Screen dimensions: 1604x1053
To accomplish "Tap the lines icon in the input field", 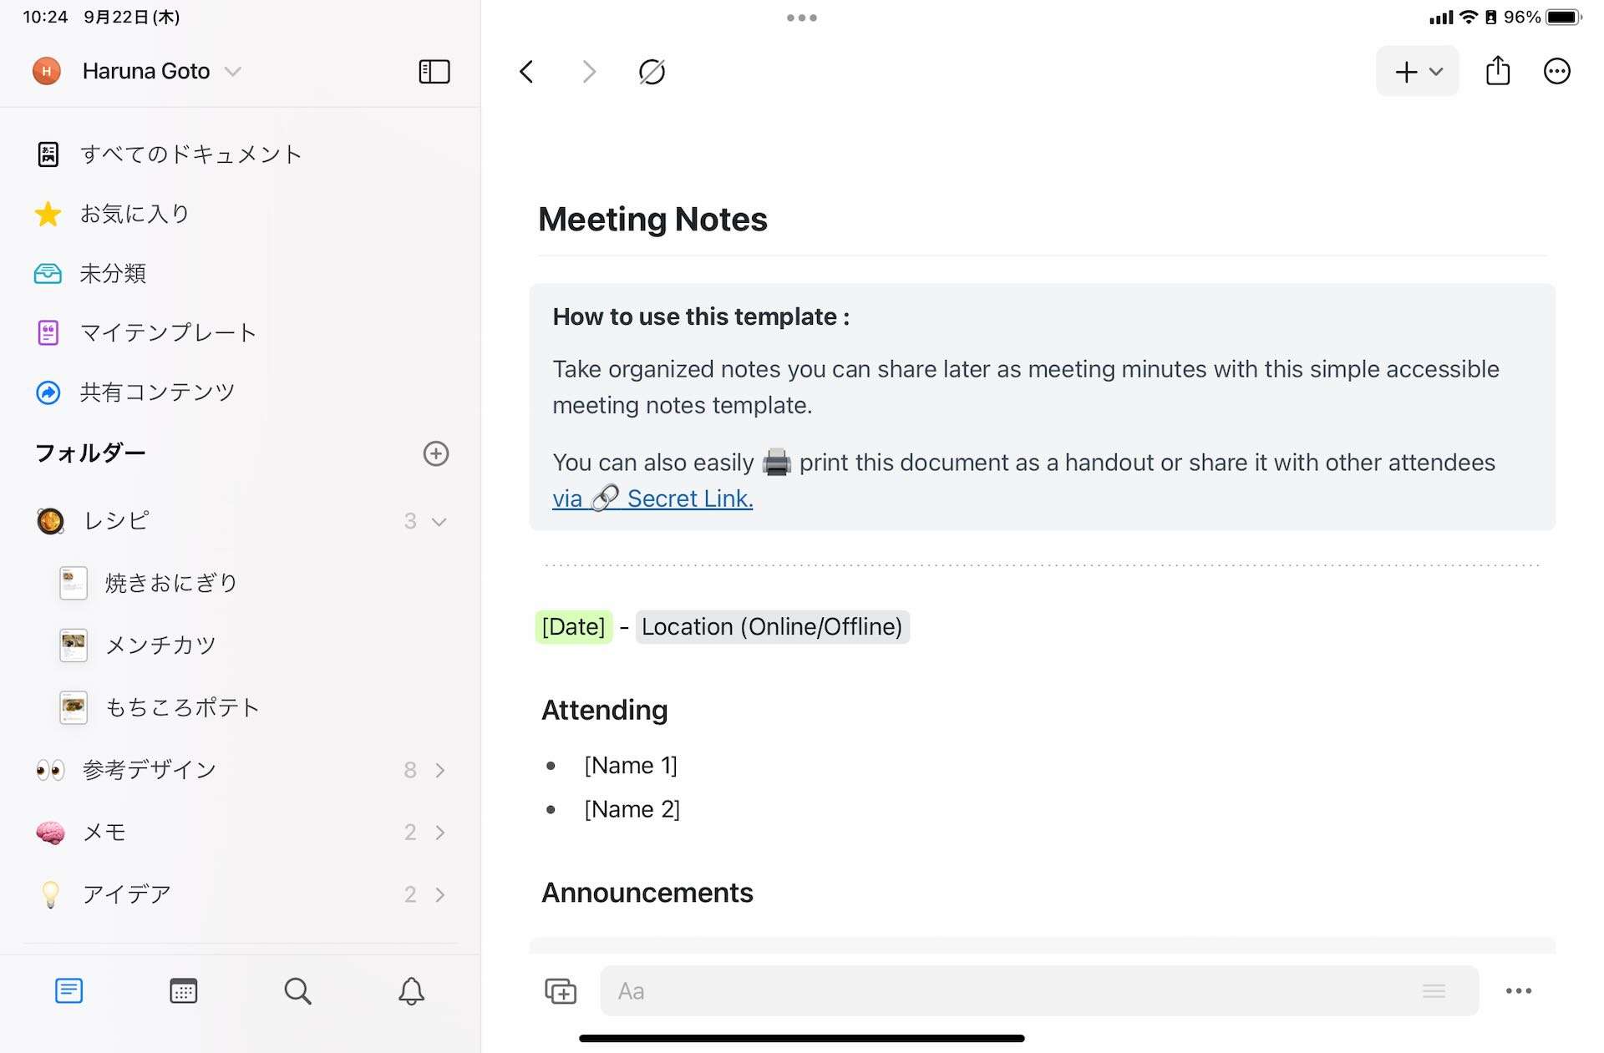I will (1434, 991).
